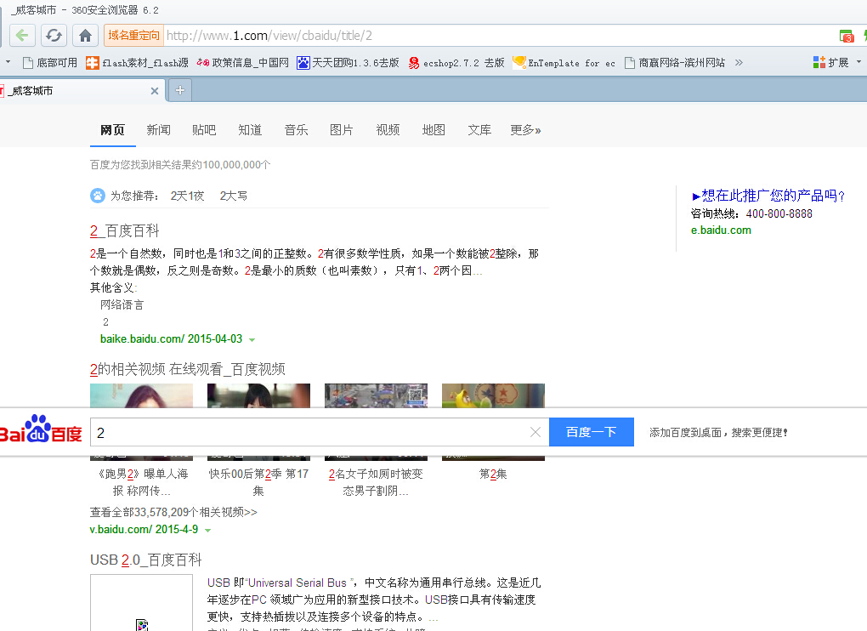Focus the URL address field
The width and height of the screenshot is (867, 631).
(497, 36)
